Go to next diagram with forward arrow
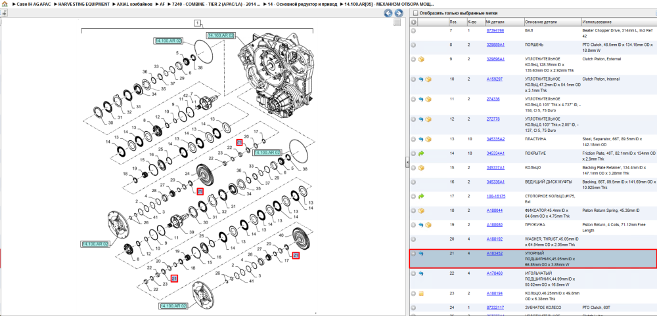This screenshot has width=657, height=316. tap(399, 13)
